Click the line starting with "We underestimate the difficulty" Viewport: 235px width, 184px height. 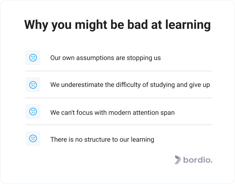pos(130,85)
